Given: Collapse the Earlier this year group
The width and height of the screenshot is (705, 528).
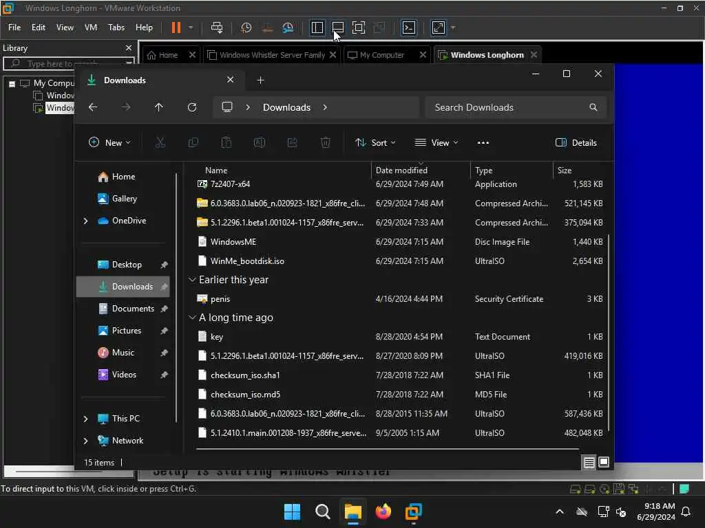Looking at the screenshot, I should [192, 280].
